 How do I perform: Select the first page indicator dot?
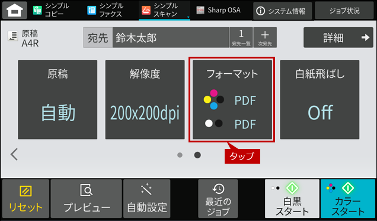tap(180, 155)
